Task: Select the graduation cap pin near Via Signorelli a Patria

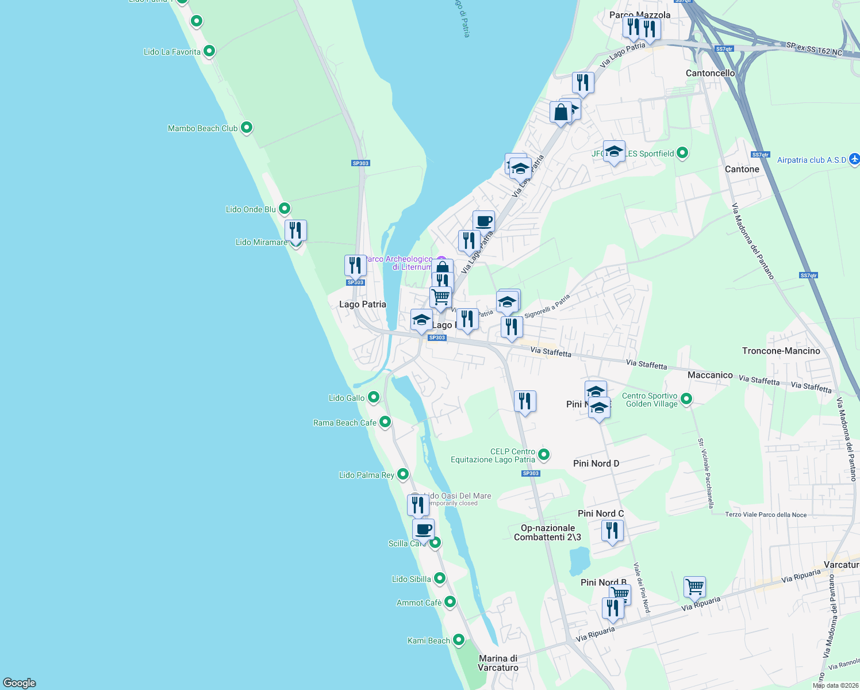Action: pyautogui.click(x=508, y=300)
